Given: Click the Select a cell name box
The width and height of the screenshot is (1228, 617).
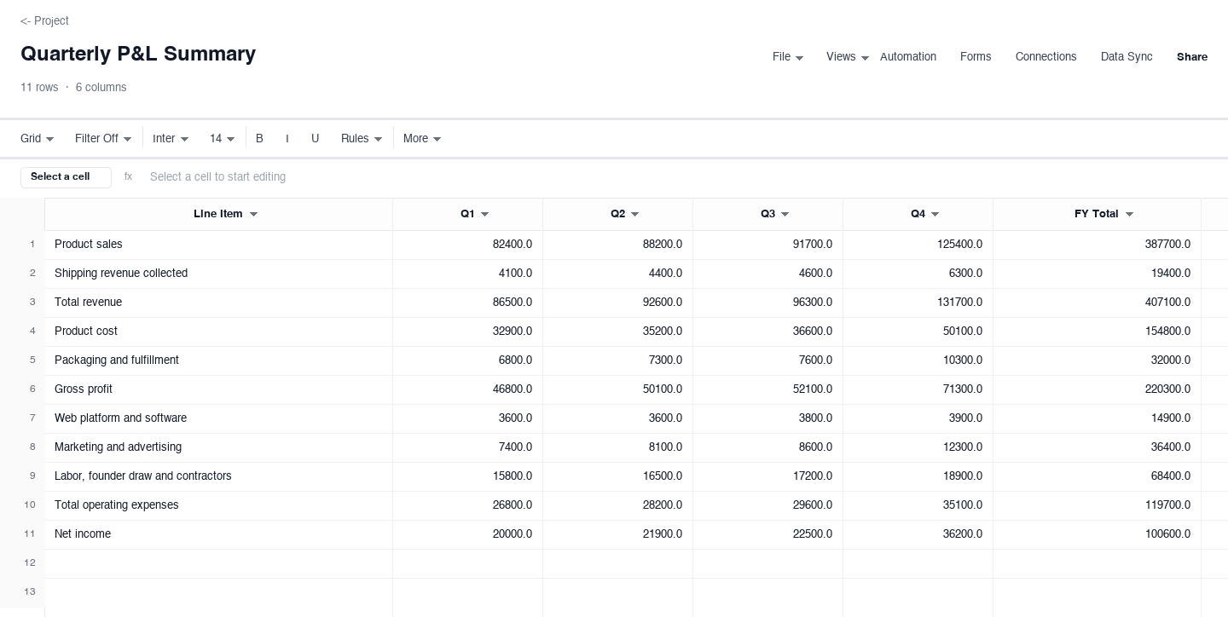Looking at the screenshot, I should coord(66,177).
